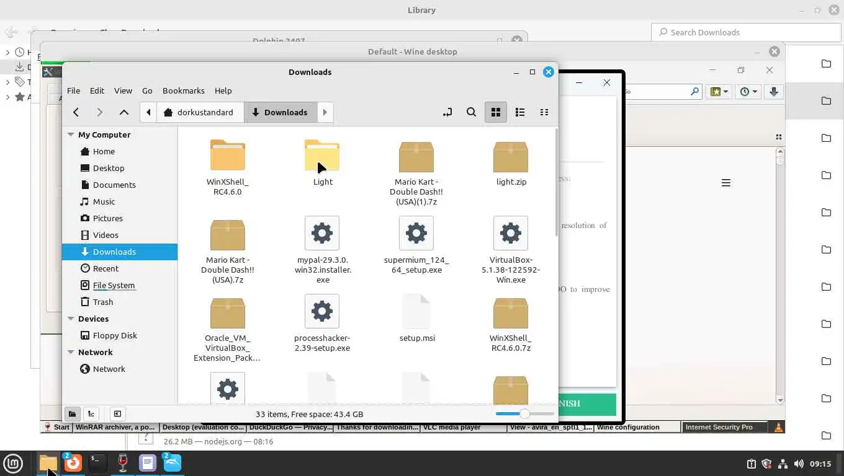Screen dimensions: 844x476
Task: Click the file view vertical scrollbar
Action: pyautogui.click(x=556, y=182)
